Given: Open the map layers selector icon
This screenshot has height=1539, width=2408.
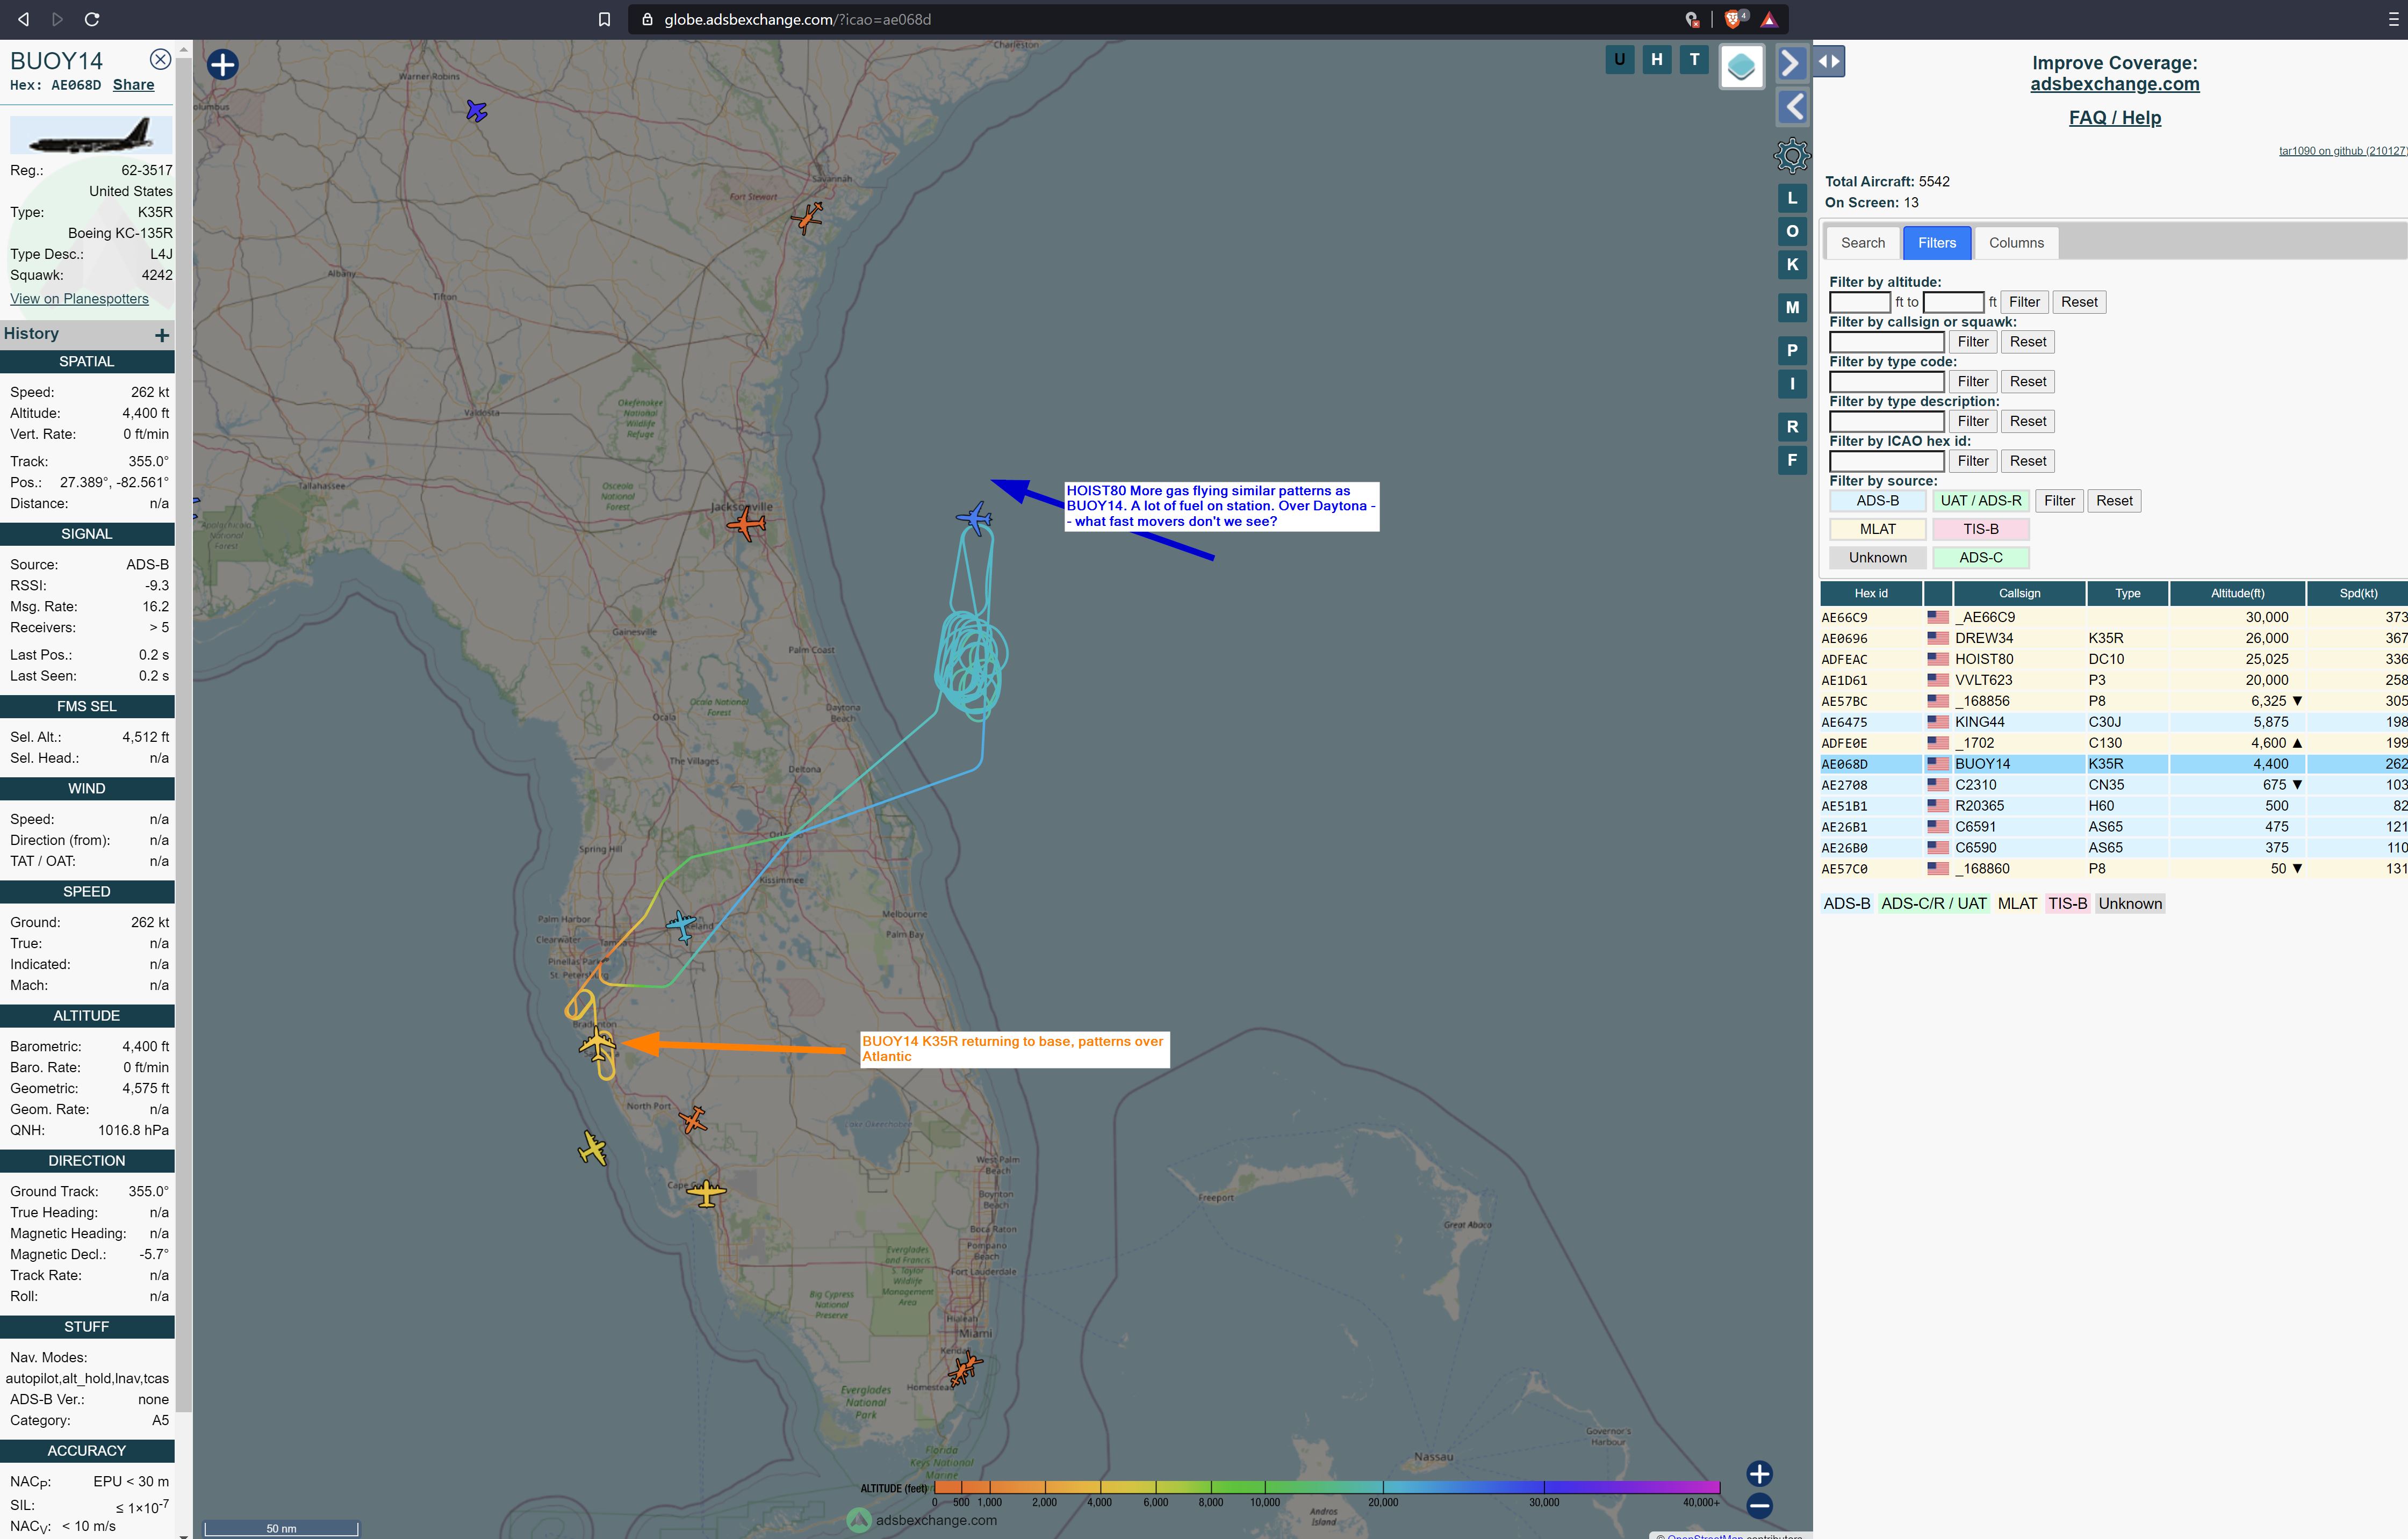Looking at the screenshot, I should click(1741, 67).
